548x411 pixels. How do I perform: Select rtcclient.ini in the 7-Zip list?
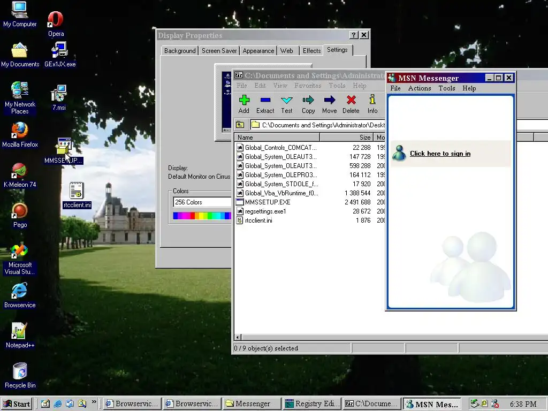tap(258, 220)
